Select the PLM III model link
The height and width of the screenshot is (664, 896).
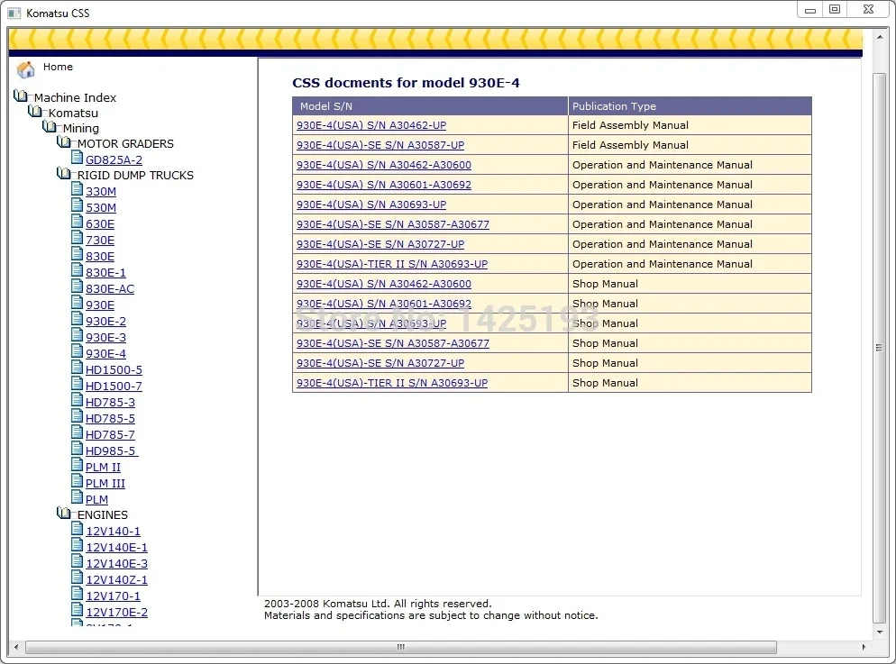click(x=105, y=483)
